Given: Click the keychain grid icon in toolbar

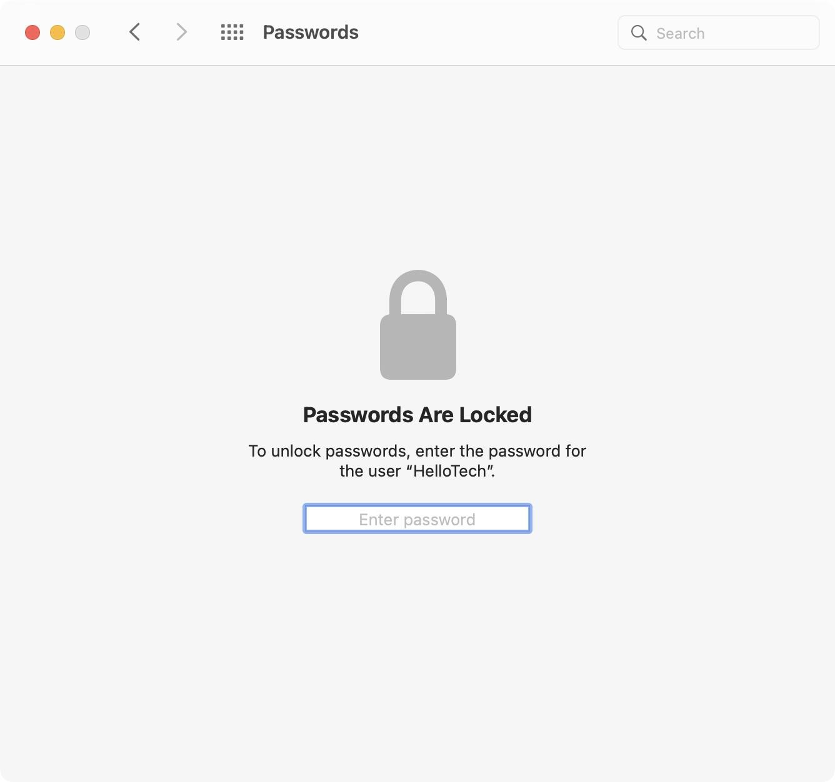Looking at the screenshot, I should [232, 32].
